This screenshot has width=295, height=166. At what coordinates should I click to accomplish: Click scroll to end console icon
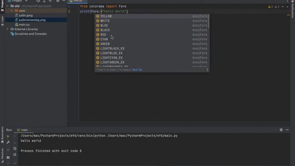[x=15, y=154]
